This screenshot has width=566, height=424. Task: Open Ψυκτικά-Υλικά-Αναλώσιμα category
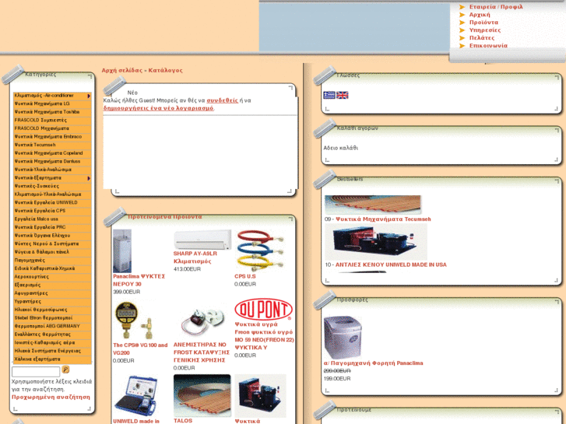coord(52,170)
